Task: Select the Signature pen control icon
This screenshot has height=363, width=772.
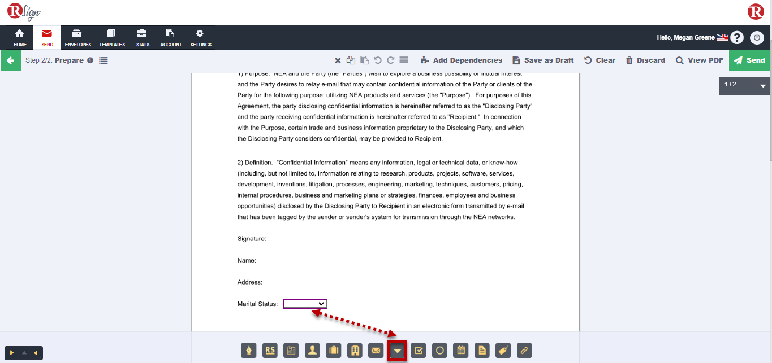Action: tap(249, 351)
